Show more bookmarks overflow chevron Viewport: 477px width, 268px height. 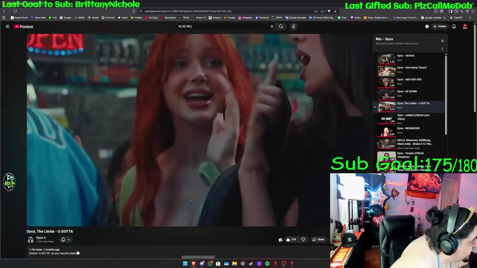(x=470, y=17)
